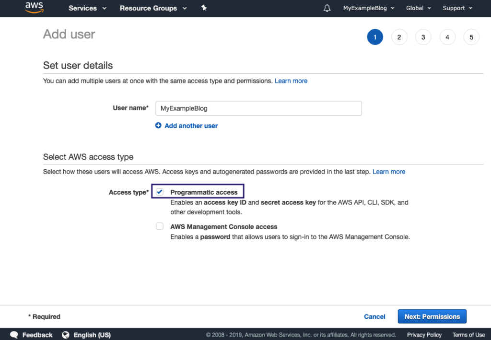Click the plus icon beside Add another user
491x340 pixels.
click(x=159, y=125)
